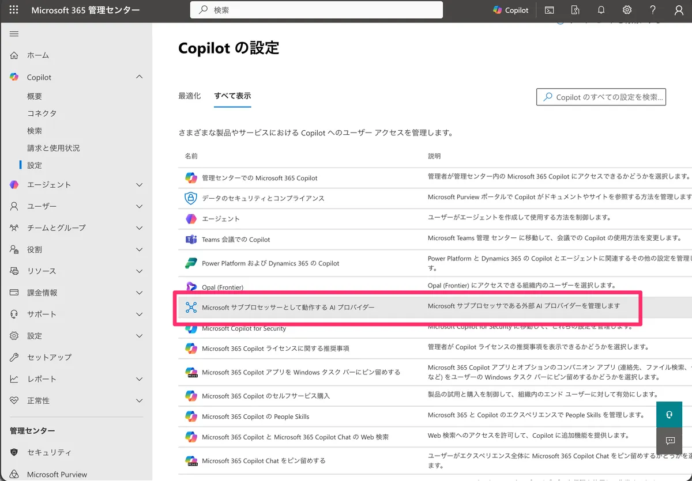This screenshot has width=692, height=481.
Task: Click the headset support floating button
Action: click(670, 415)
